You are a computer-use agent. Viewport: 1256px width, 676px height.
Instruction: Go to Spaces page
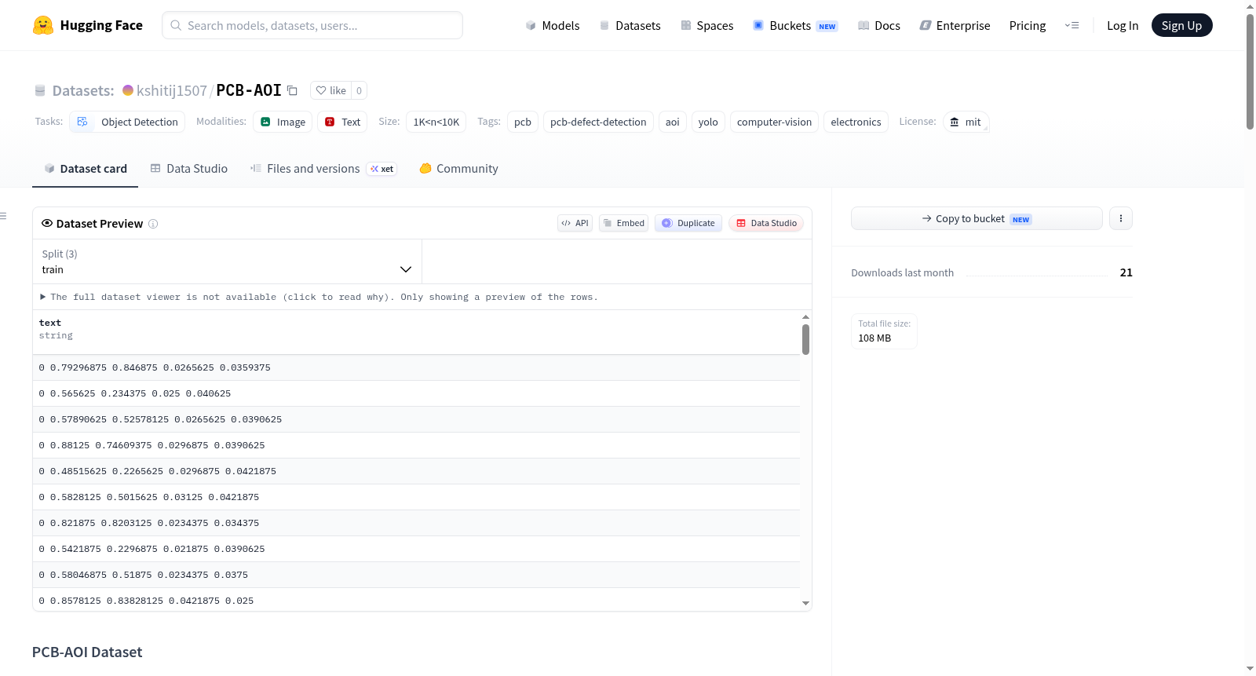[706, 25]
